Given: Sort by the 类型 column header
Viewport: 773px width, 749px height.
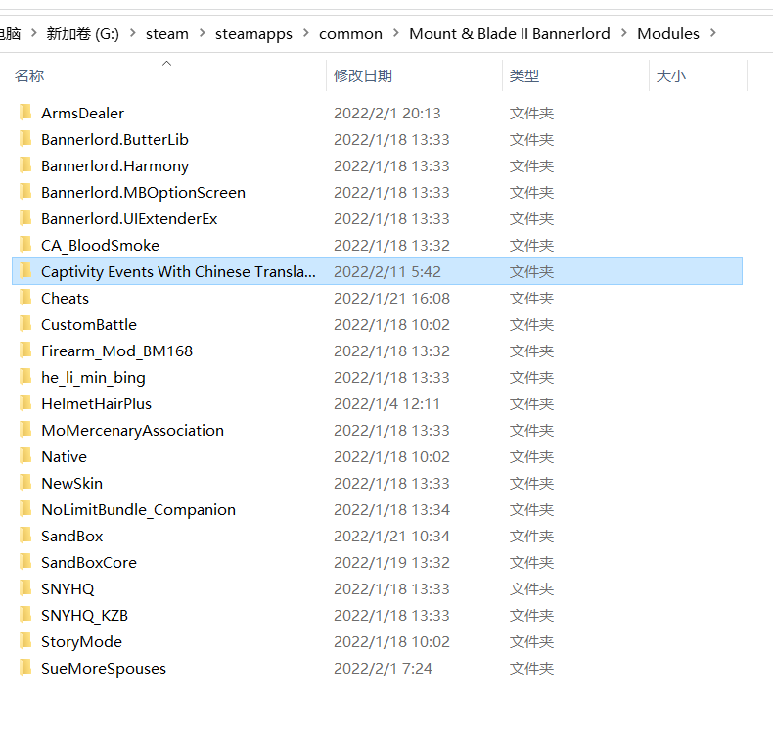Looking at the screenshot, I should tap(524, 76).
